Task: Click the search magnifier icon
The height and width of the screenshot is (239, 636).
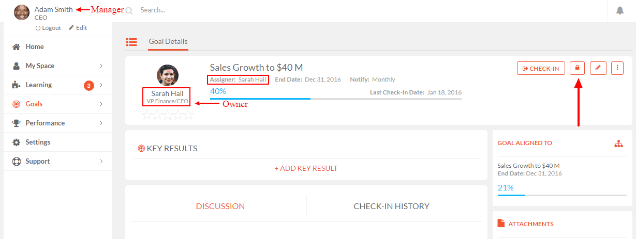Action: click(129, 10)
